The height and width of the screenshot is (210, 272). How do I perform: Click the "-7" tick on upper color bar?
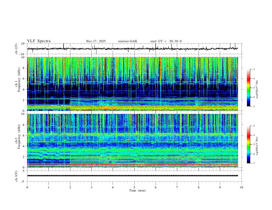click(253, 106)
